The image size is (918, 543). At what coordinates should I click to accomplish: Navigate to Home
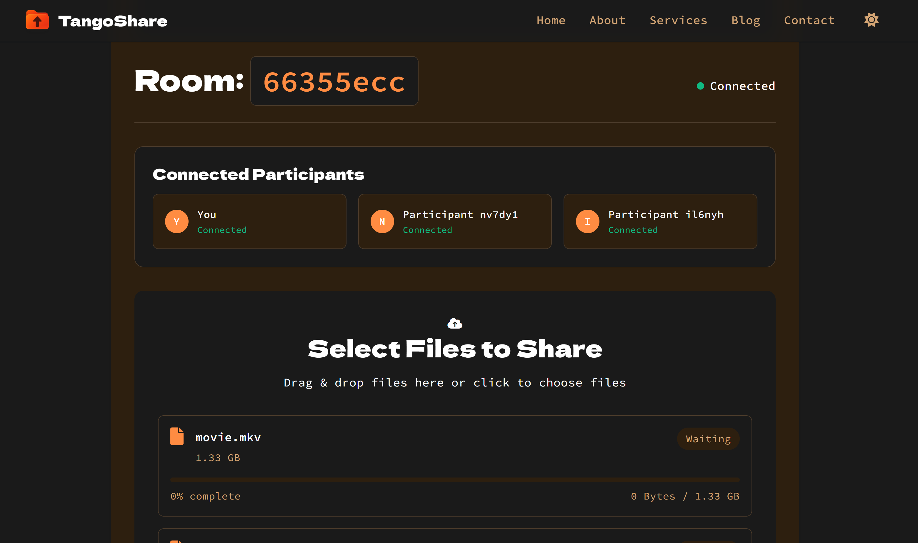pyautogui.click(x=551, y=20)
